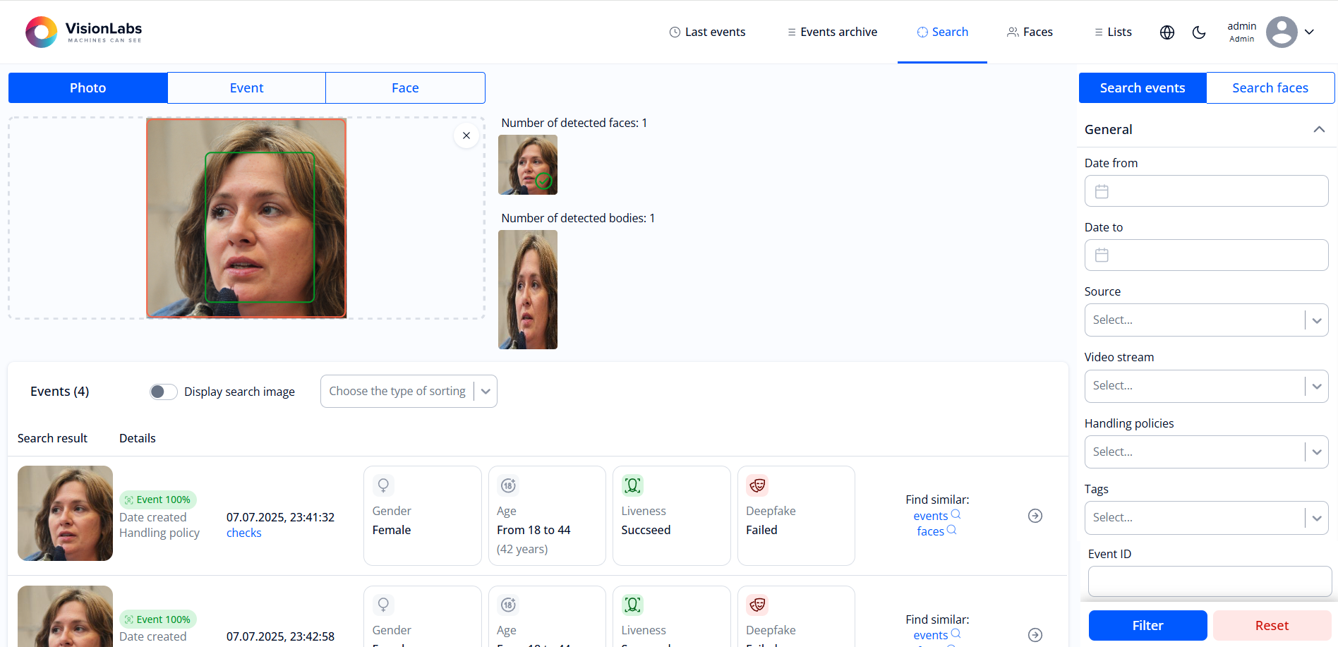Click the Filter button
This screenshot has width=1338, height=647.
1147,625
